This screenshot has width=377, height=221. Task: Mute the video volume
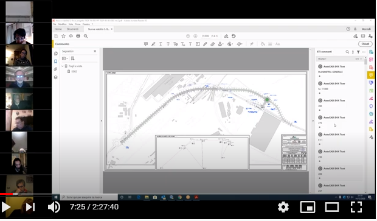[x=54, y=207]
